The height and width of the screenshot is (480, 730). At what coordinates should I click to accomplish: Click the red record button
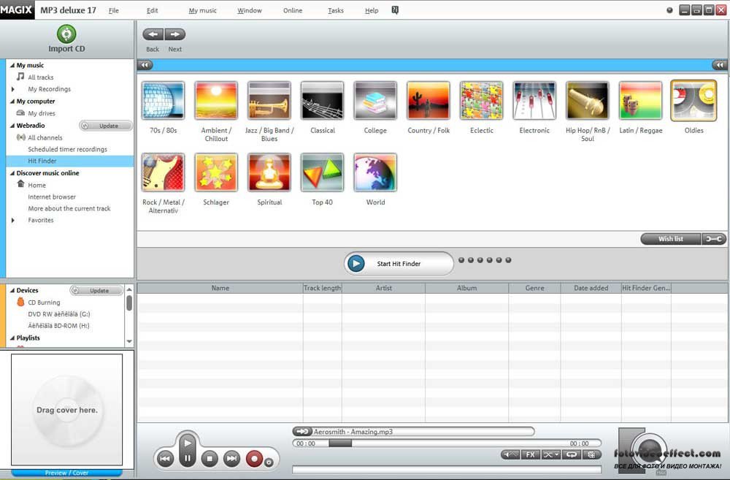point(254,459)
